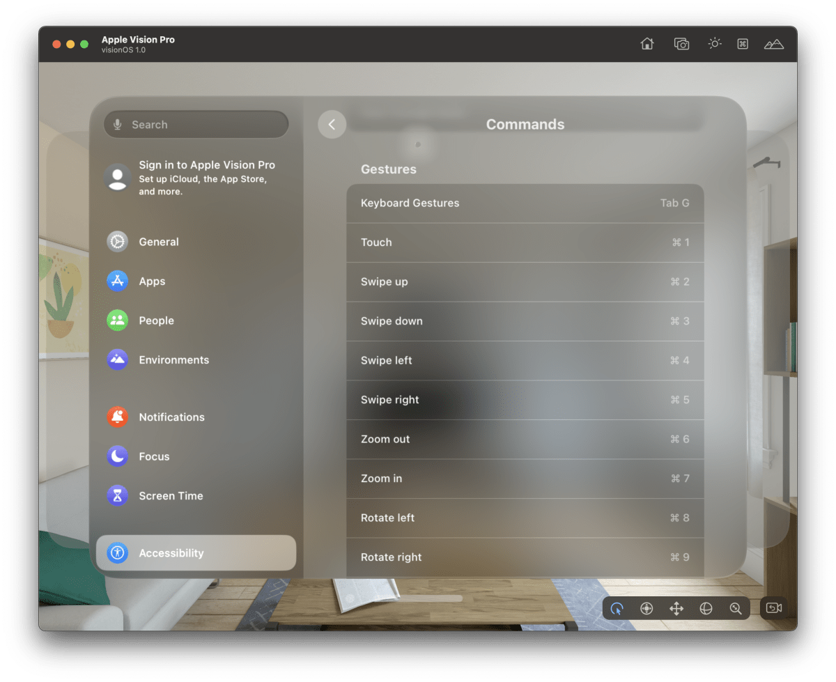Open Environments settings label

click(x=173, y=360)
